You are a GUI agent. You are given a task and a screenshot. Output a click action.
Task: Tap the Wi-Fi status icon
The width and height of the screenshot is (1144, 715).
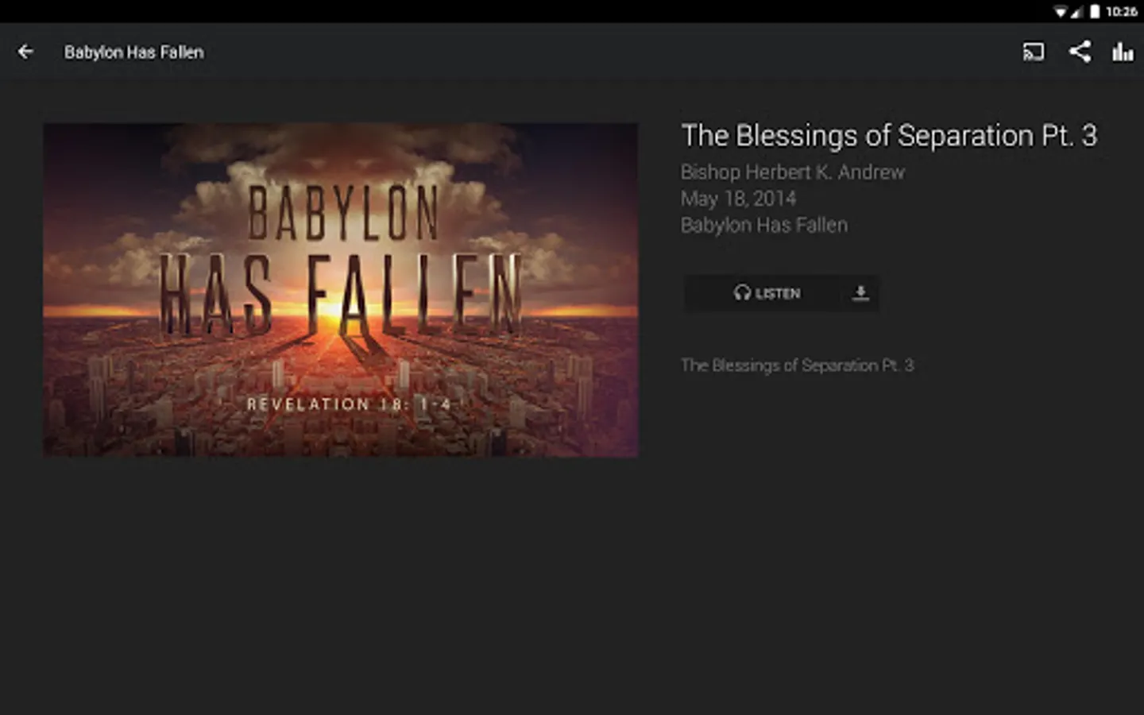click(1060, 11)
